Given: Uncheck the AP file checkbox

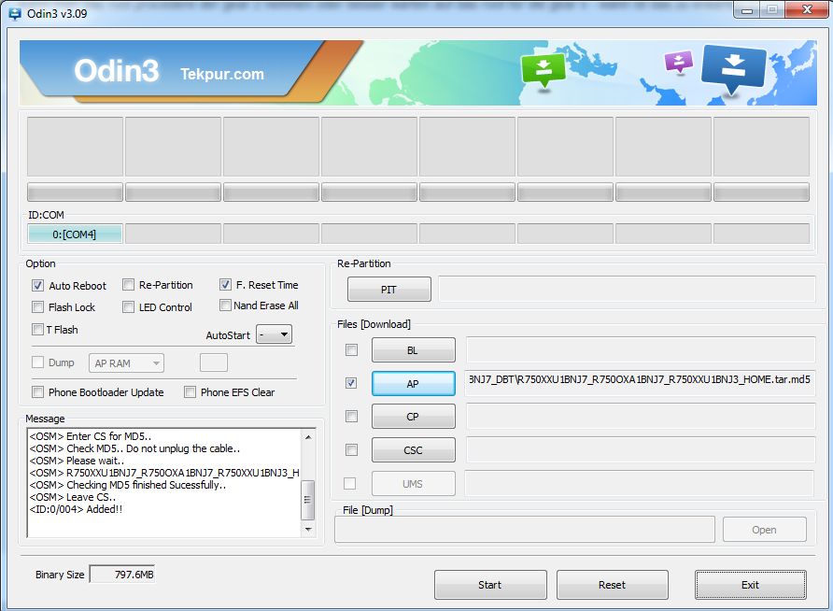Looking at the screenshot, I should (351, 383).
